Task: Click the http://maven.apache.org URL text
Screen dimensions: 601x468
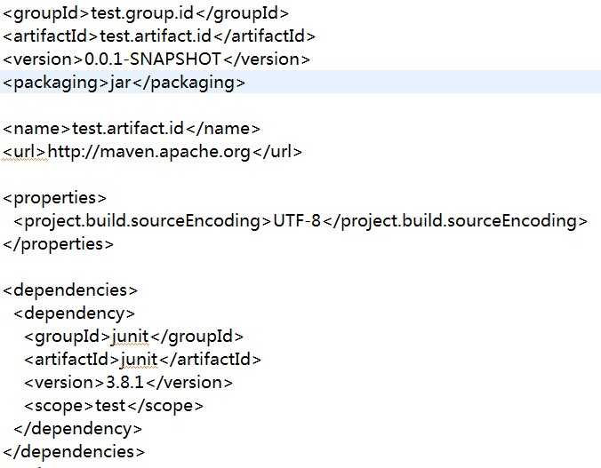Action: [x=148, y=152]
